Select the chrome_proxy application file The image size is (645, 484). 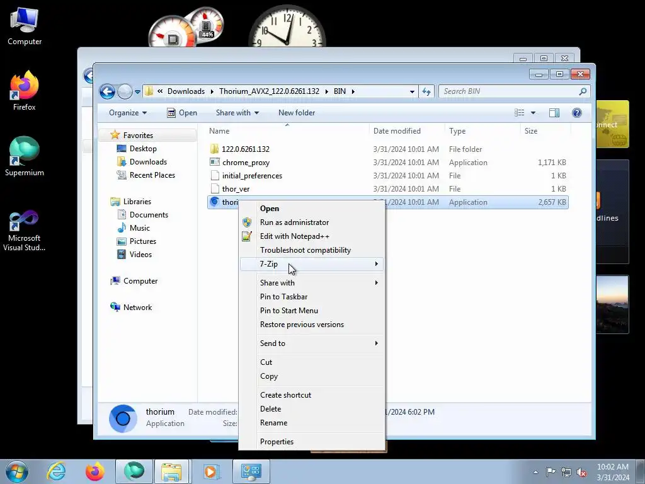pyautogui.click(x=246, y=163)
